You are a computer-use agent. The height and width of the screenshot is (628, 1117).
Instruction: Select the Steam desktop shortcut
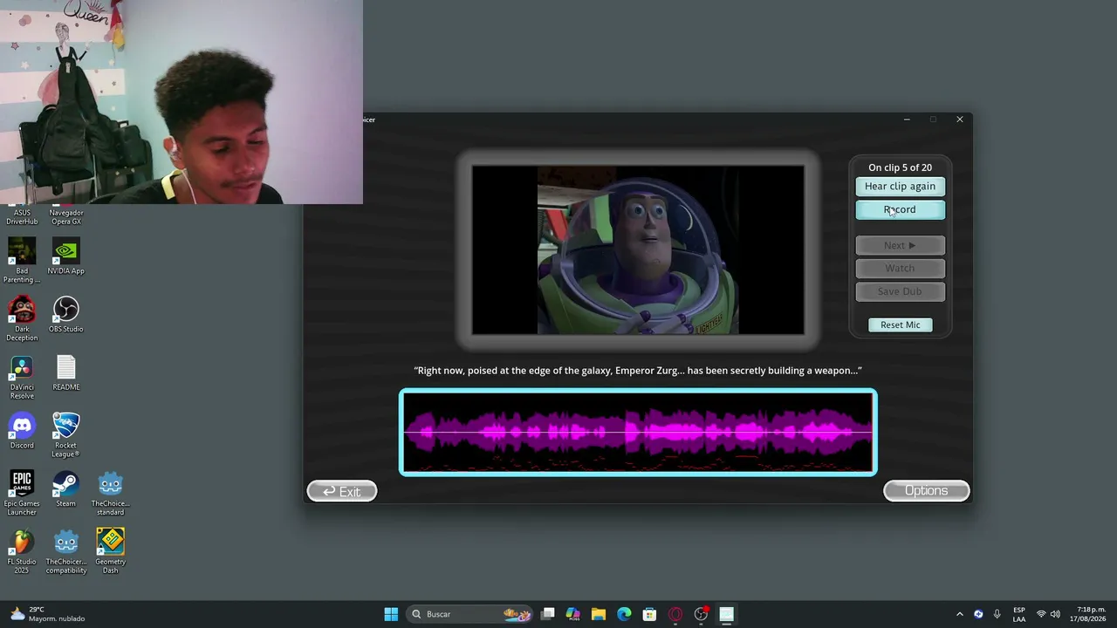66,489
